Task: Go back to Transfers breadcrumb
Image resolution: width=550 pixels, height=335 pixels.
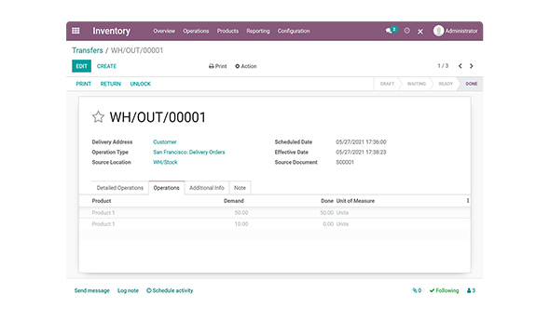Action: (x=88, y=50)
